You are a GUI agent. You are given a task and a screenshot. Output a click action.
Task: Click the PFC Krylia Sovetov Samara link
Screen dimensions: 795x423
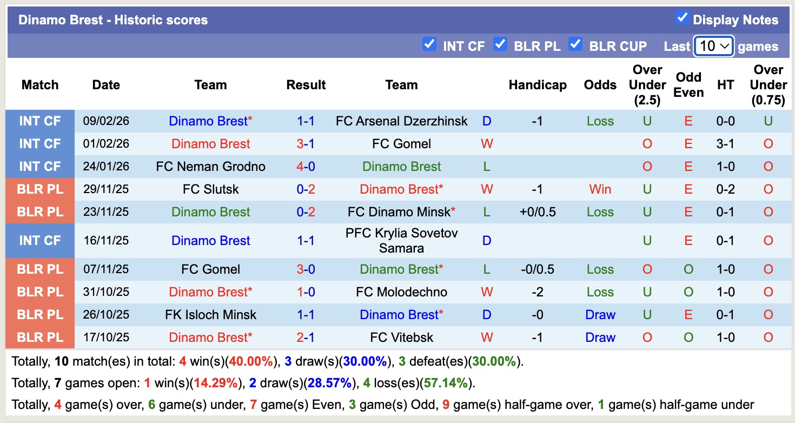tap(401, 241)
